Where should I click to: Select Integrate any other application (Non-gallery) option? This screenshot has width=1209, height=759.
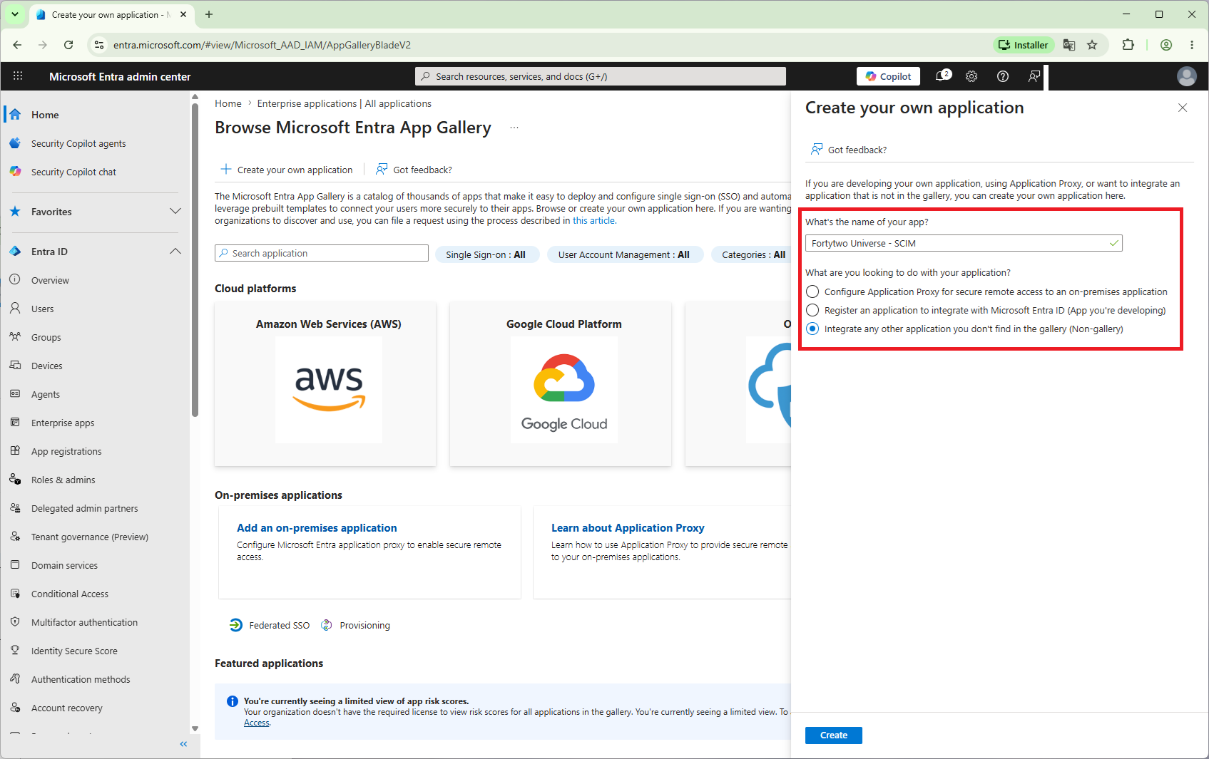click(x=812, y=329)
